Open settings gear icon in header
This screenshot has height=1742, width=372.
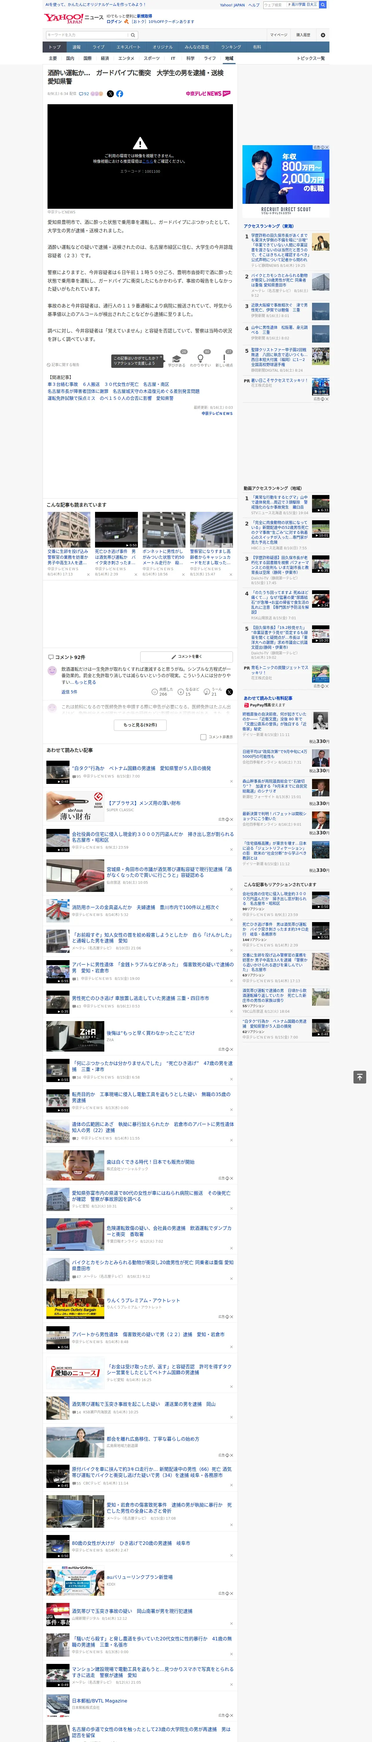tap(323, 35)
